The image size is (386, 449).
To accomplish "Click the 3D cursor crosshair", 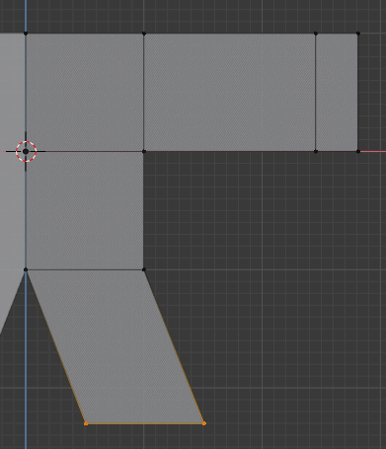I will pos(26,151).
